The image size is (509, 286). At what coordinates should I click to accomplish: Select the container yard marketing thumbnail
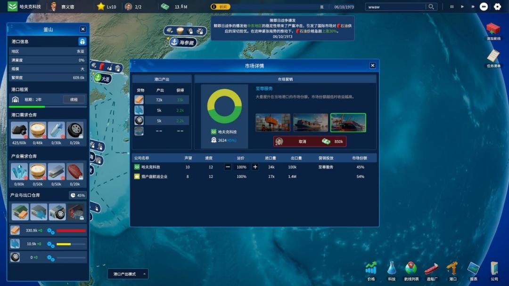pos(273,122)
